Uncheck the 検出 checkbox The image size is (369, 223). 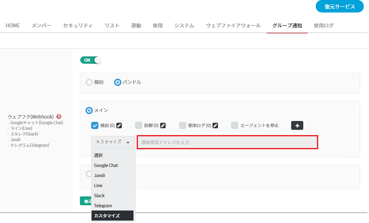(x=95, y=125)
